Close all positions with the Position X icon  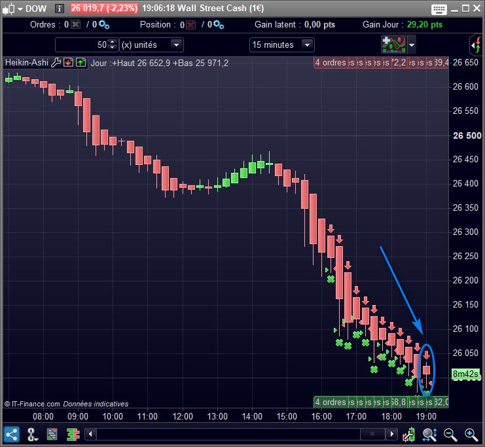[191, 25]
